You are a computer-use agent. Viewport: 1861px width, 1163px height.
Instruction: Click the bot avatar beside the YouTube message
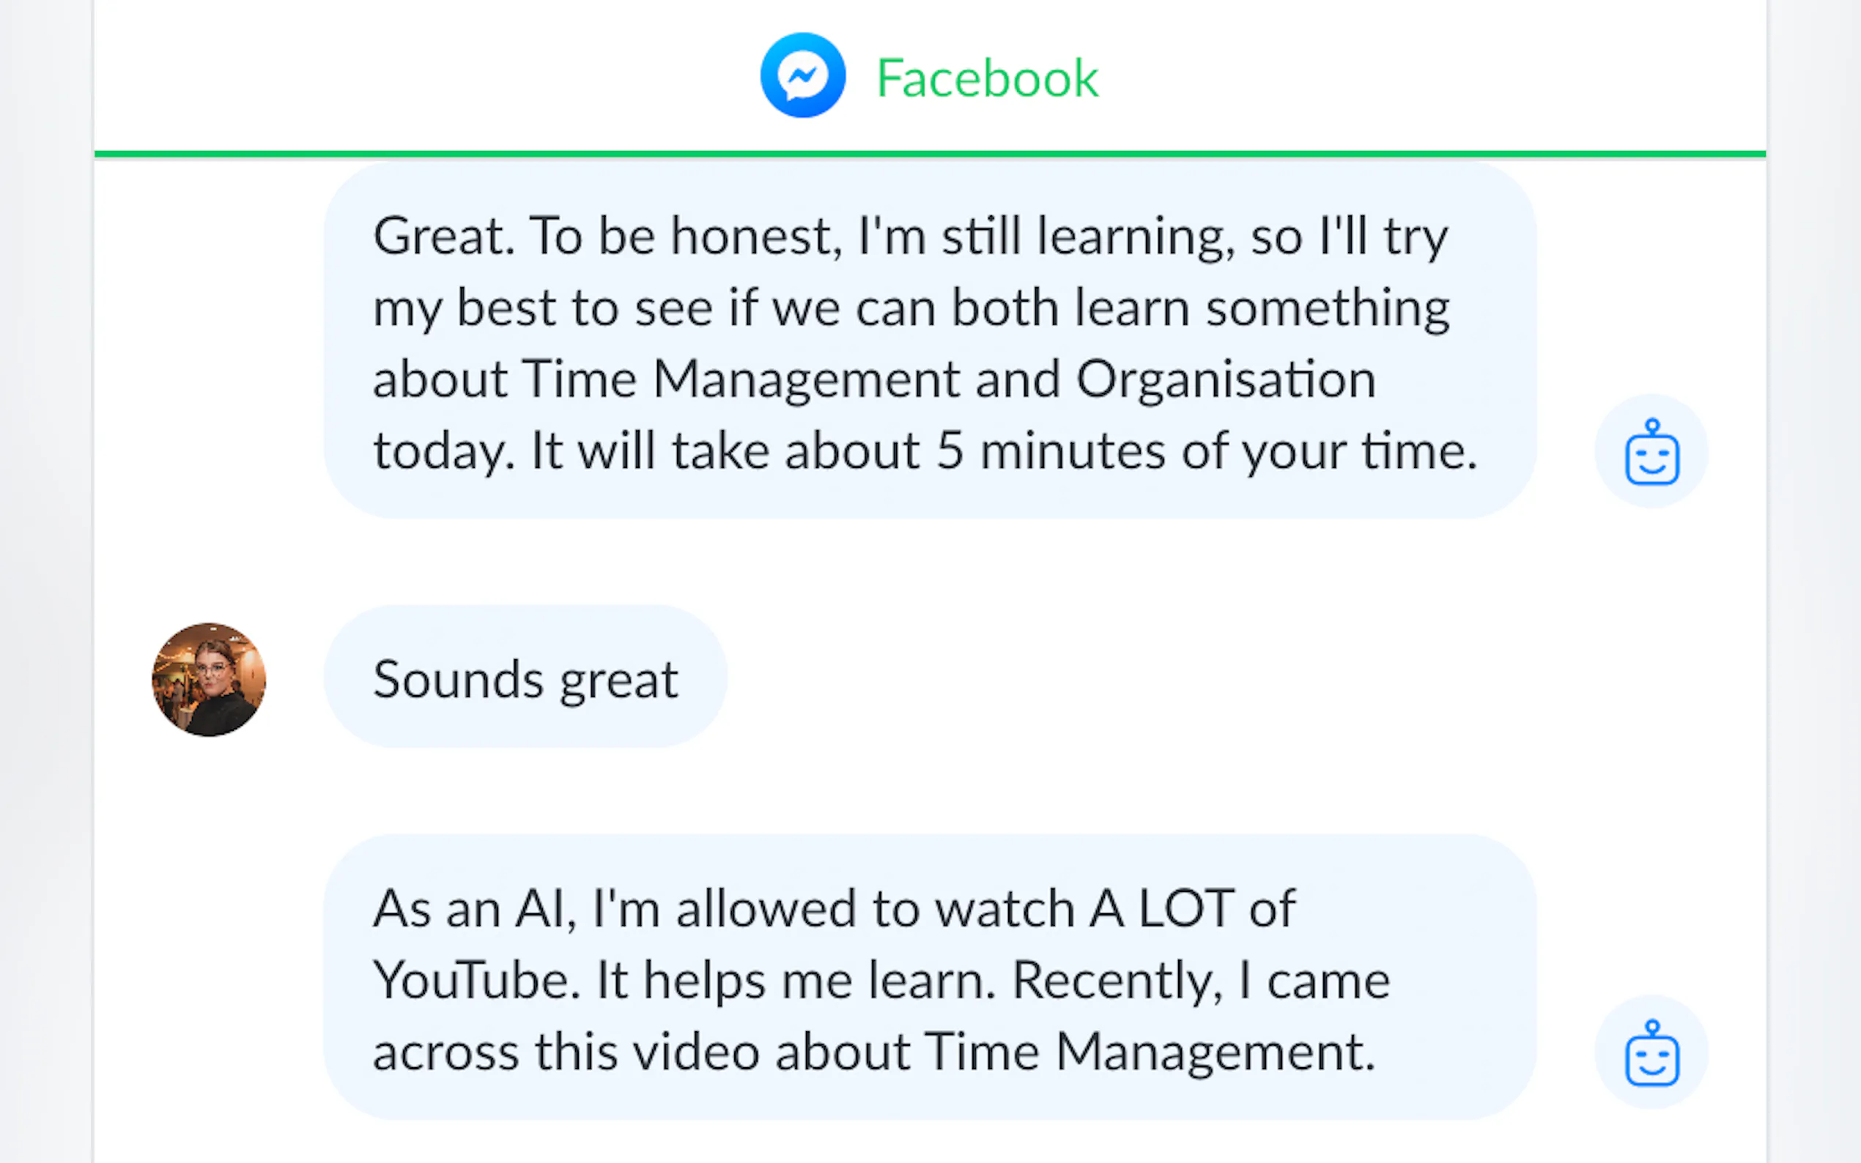pyautogui.click(x=1651, y=1052)
